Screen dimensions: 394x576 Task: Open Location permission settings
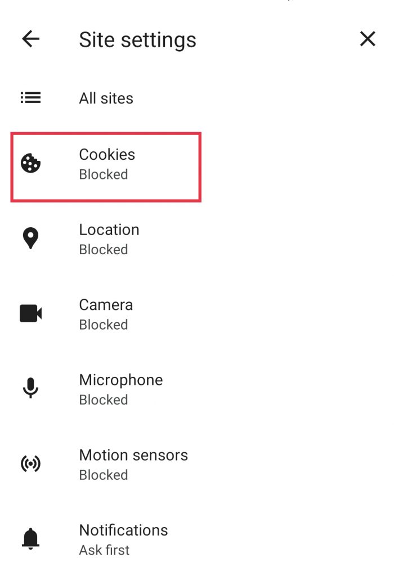[109, 230]
